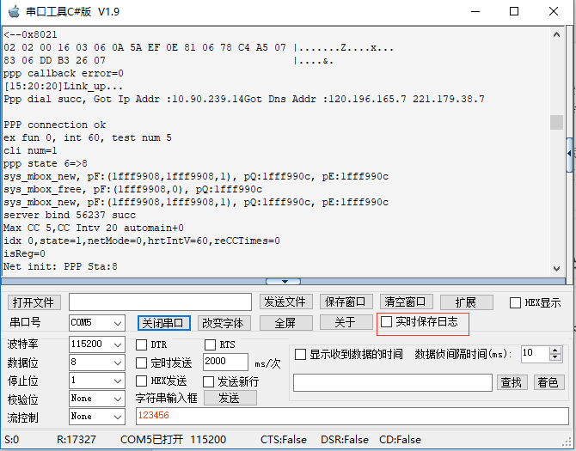576x451 pixels.
Task: Click the splitter collapse arrow below log
Action: (283, 281)
